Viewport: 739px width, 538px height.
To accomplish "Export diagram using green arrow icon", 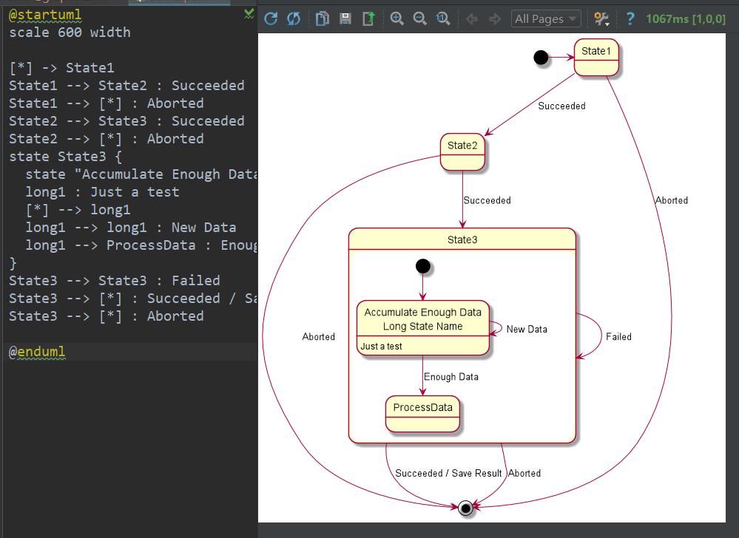I will 368,19.
